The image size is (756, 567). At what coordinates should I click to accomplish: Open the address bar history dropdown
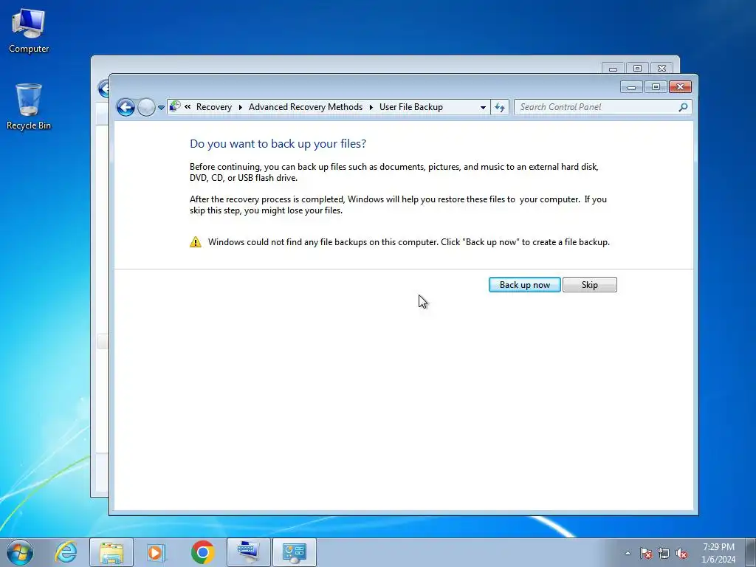(x=483, y=108)
